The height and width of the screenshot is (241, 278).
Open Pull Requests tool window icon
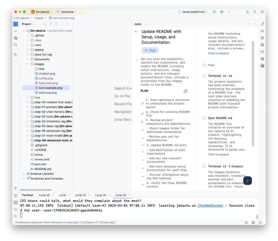pyautogui.click(x=16, y=45)
